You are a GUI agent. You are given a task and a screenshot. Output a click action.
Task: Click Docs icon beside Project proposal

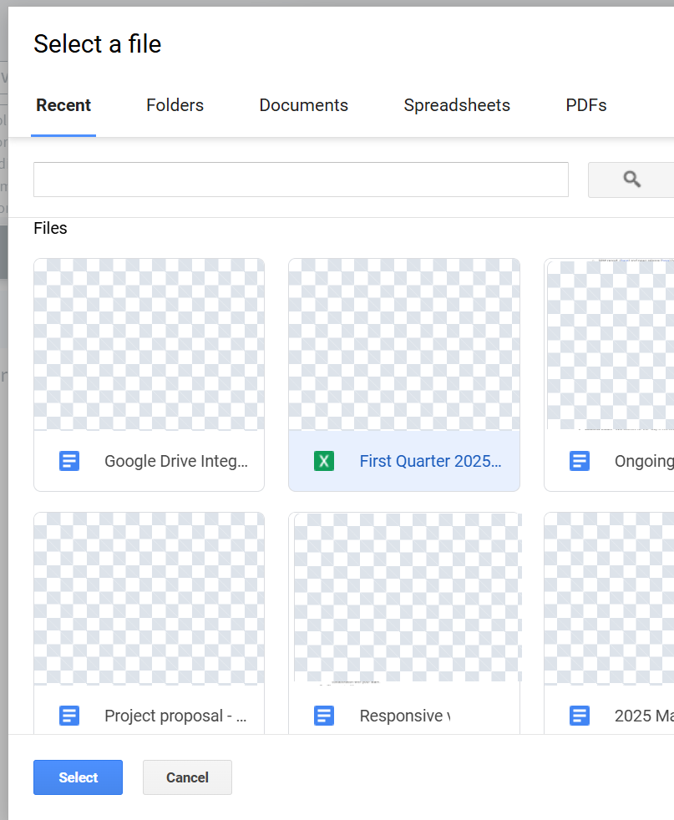point(69,716)
